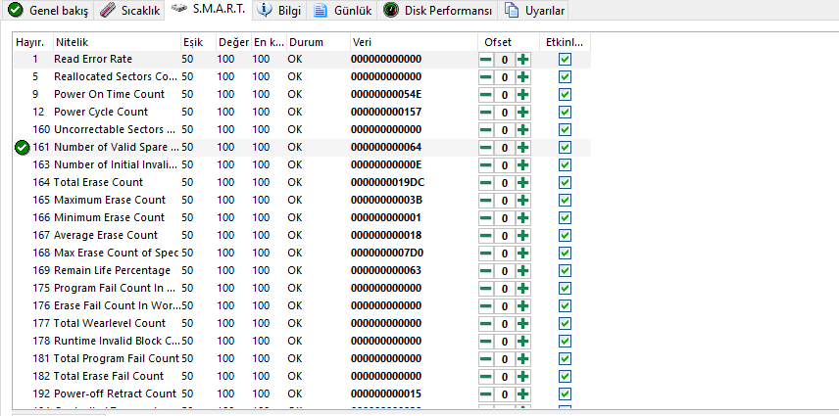Open the Disk Performansı tab

pos(437,10)
